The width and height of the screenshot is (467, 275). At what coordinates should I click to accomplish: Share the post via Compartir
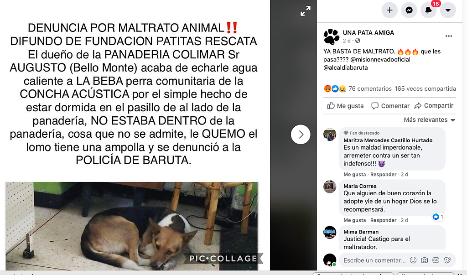pyautogui.click(x=434, y=106)
